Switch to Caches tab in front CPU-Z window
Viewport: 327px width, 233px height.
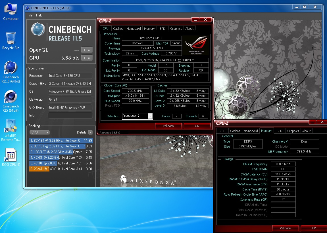tap(118, 29)
